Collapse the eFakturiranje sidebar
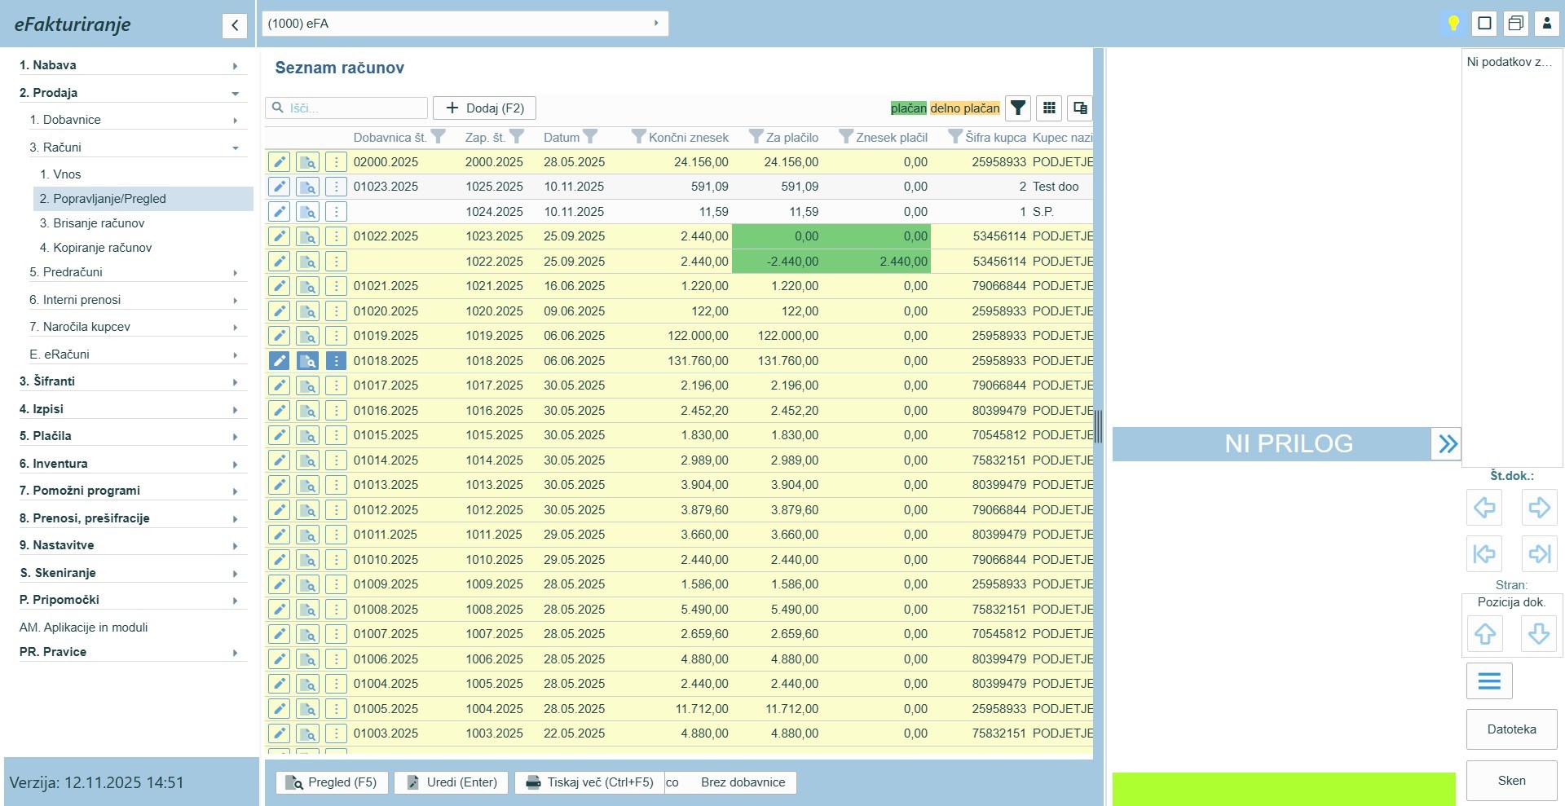The image size is (1565, 806). point(234,25)
